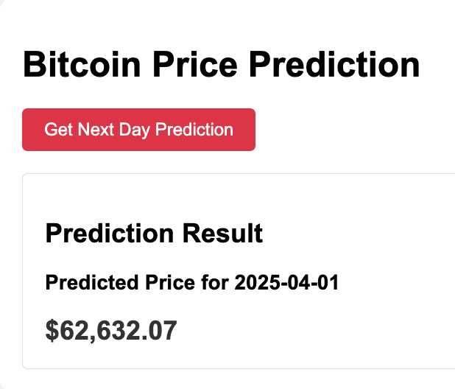
Task: Click the word Prediction in the card heading
Action: click(107, 234)
